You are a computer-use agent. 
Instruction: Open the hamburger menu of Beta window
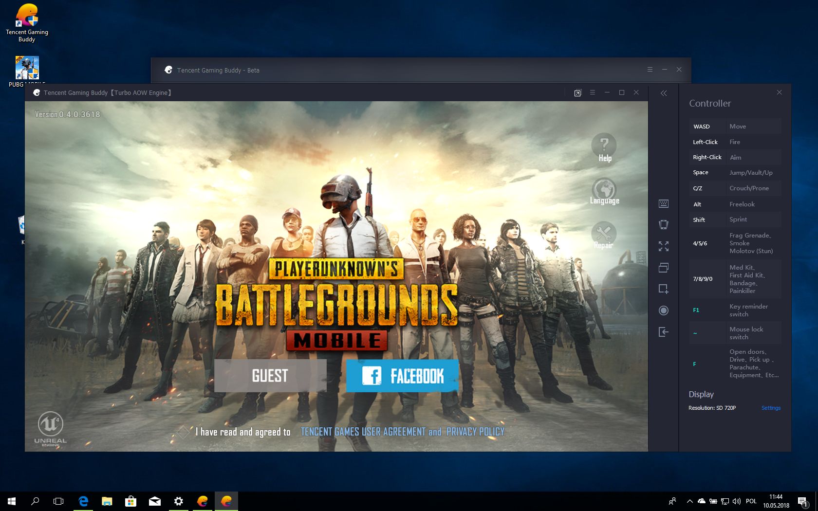650,70
